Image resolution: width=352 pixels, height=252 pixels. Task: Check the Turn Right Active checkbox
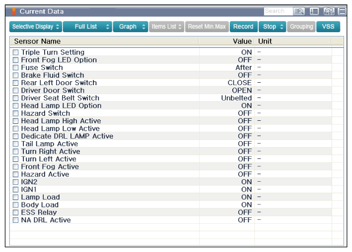[15, 151]
